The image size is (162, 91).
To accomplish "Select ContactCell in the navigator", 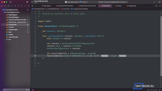I will point(15,25).
